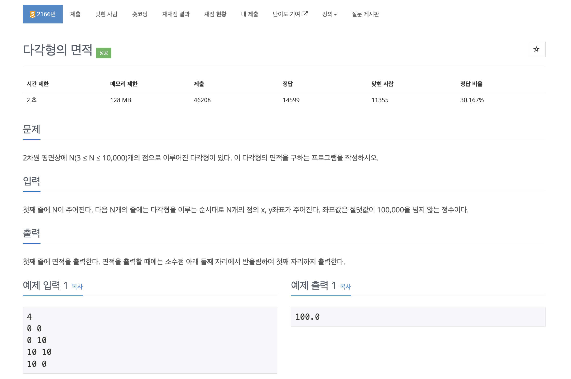Image resolution: width=571 pixels, height=379 pixels.
Task: Copy example input 1 via 복사 link
Action: point(77,287)
